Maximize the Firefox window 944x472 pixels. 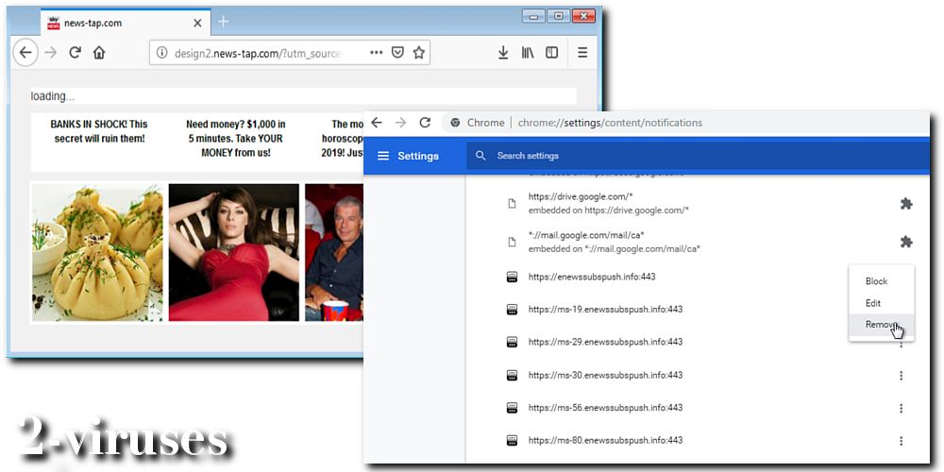(558, 16)
